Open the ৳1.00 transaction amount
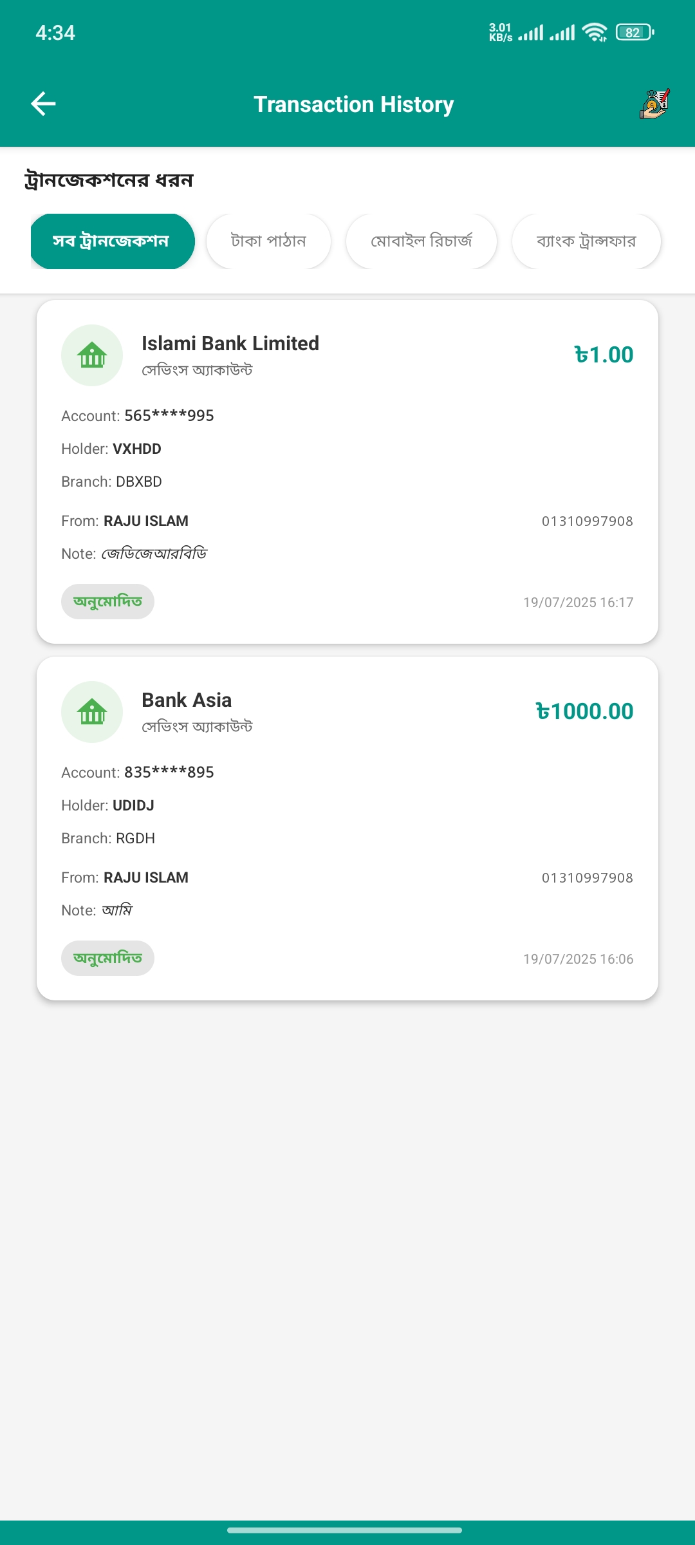The width and height of the screenshot is (695, 1545). pyautogui.click(x=604, y=355)
